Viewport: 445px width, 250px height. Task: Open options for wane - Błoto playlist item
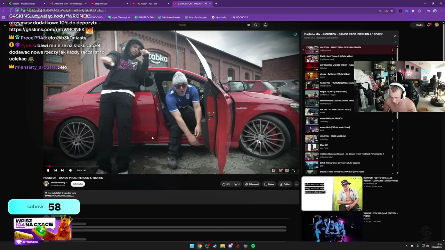[x=392, y=130]
